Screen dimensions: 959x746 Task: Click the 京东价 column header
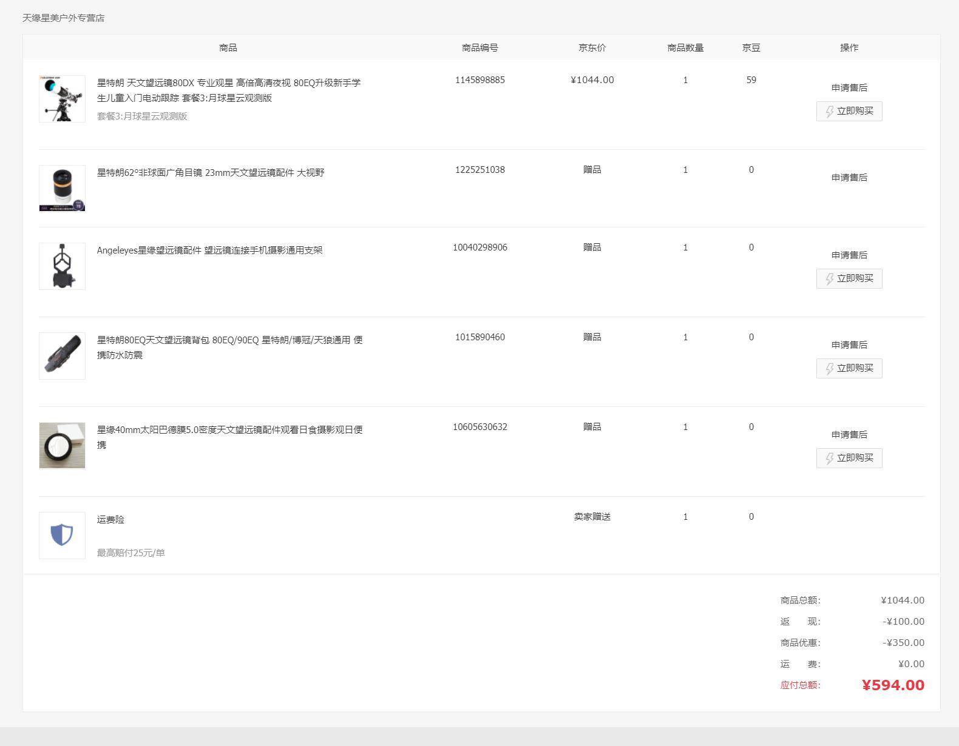coord(592,48)
